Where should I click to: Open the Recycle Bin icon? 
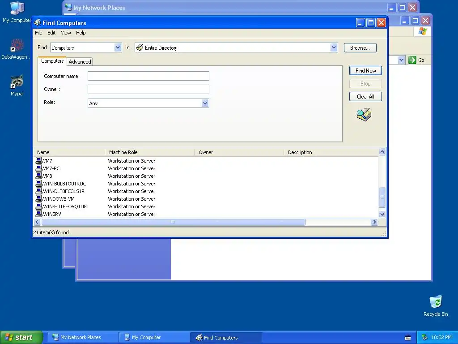(x=436, y=305)
